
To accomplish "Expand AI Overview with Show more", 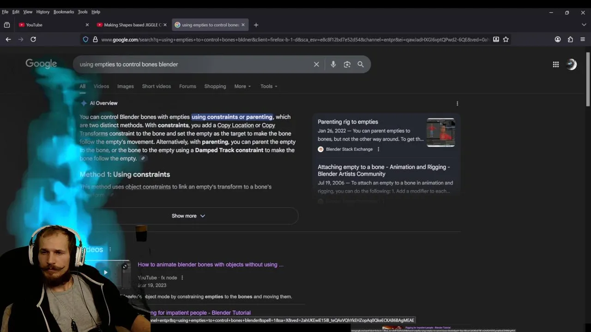I will [x=188, y=216].
